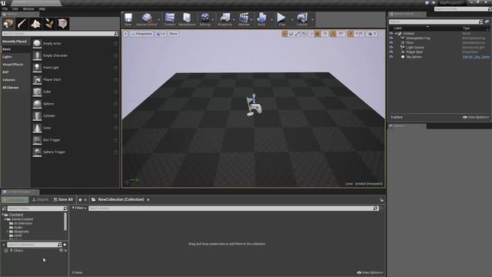Open the Content toolbar button
Screen dimensions: 492x277
(169, 19)
